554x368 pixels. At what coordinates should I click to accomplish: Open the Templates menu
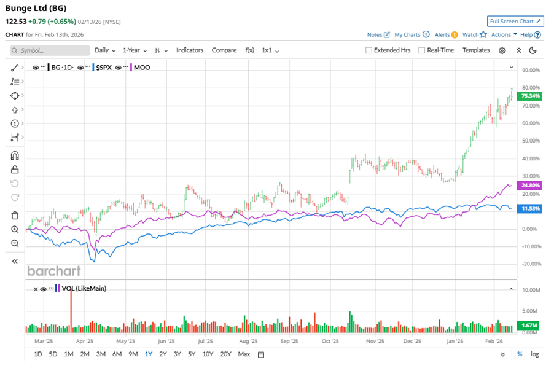click(x=476, y=50)
